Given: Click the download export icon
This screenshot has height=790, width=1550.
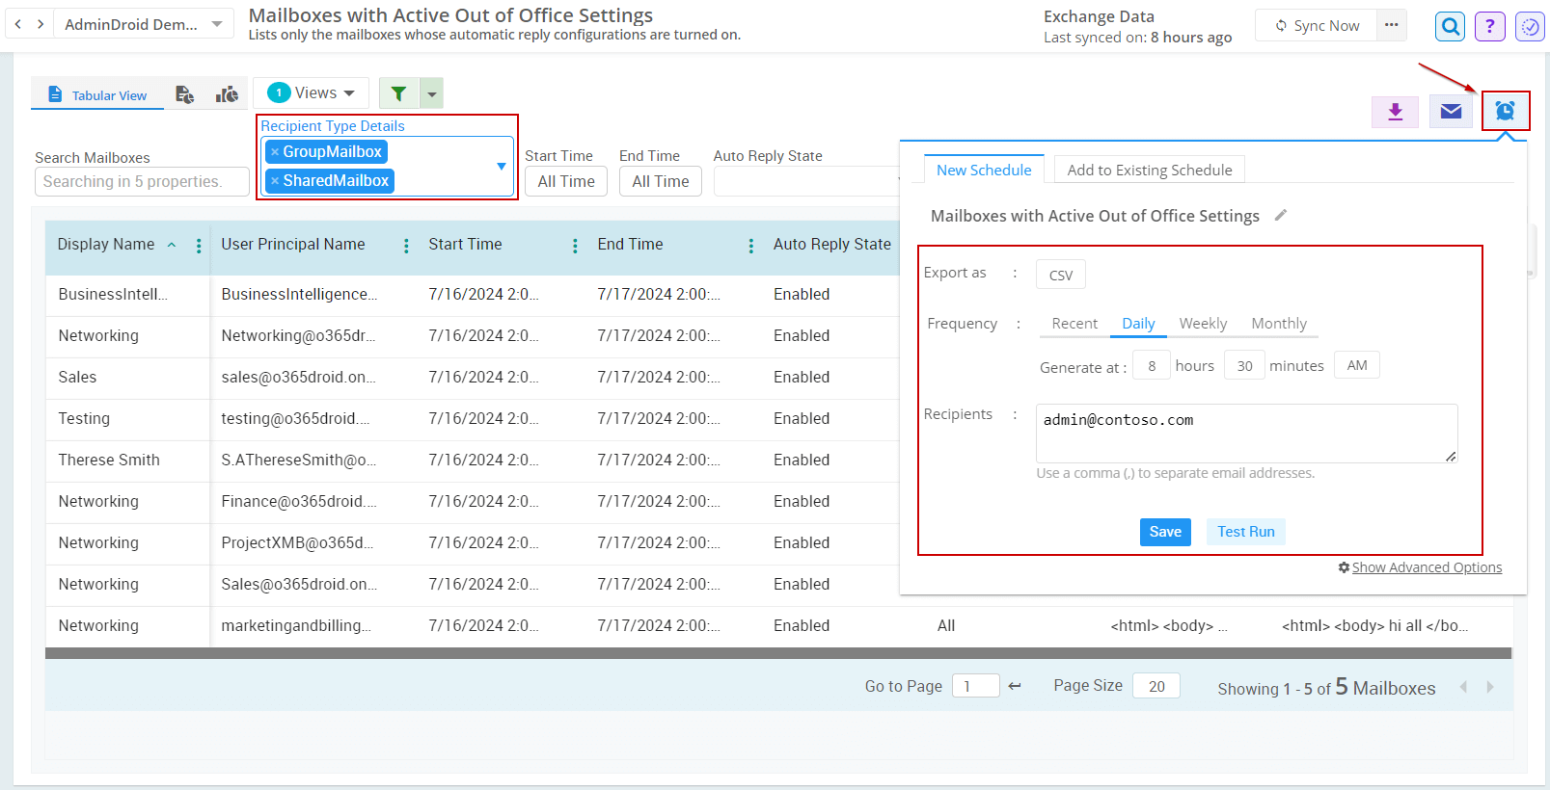Looking at the screenshot, I should tap(1395, 112).
